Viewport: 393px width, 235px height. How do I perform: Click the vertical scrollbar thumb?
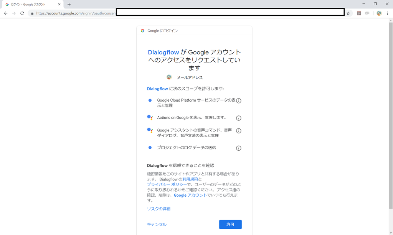coord(391,116)
